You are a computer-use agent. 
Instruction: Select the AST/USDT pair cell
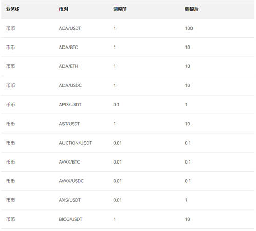(70, 124)
